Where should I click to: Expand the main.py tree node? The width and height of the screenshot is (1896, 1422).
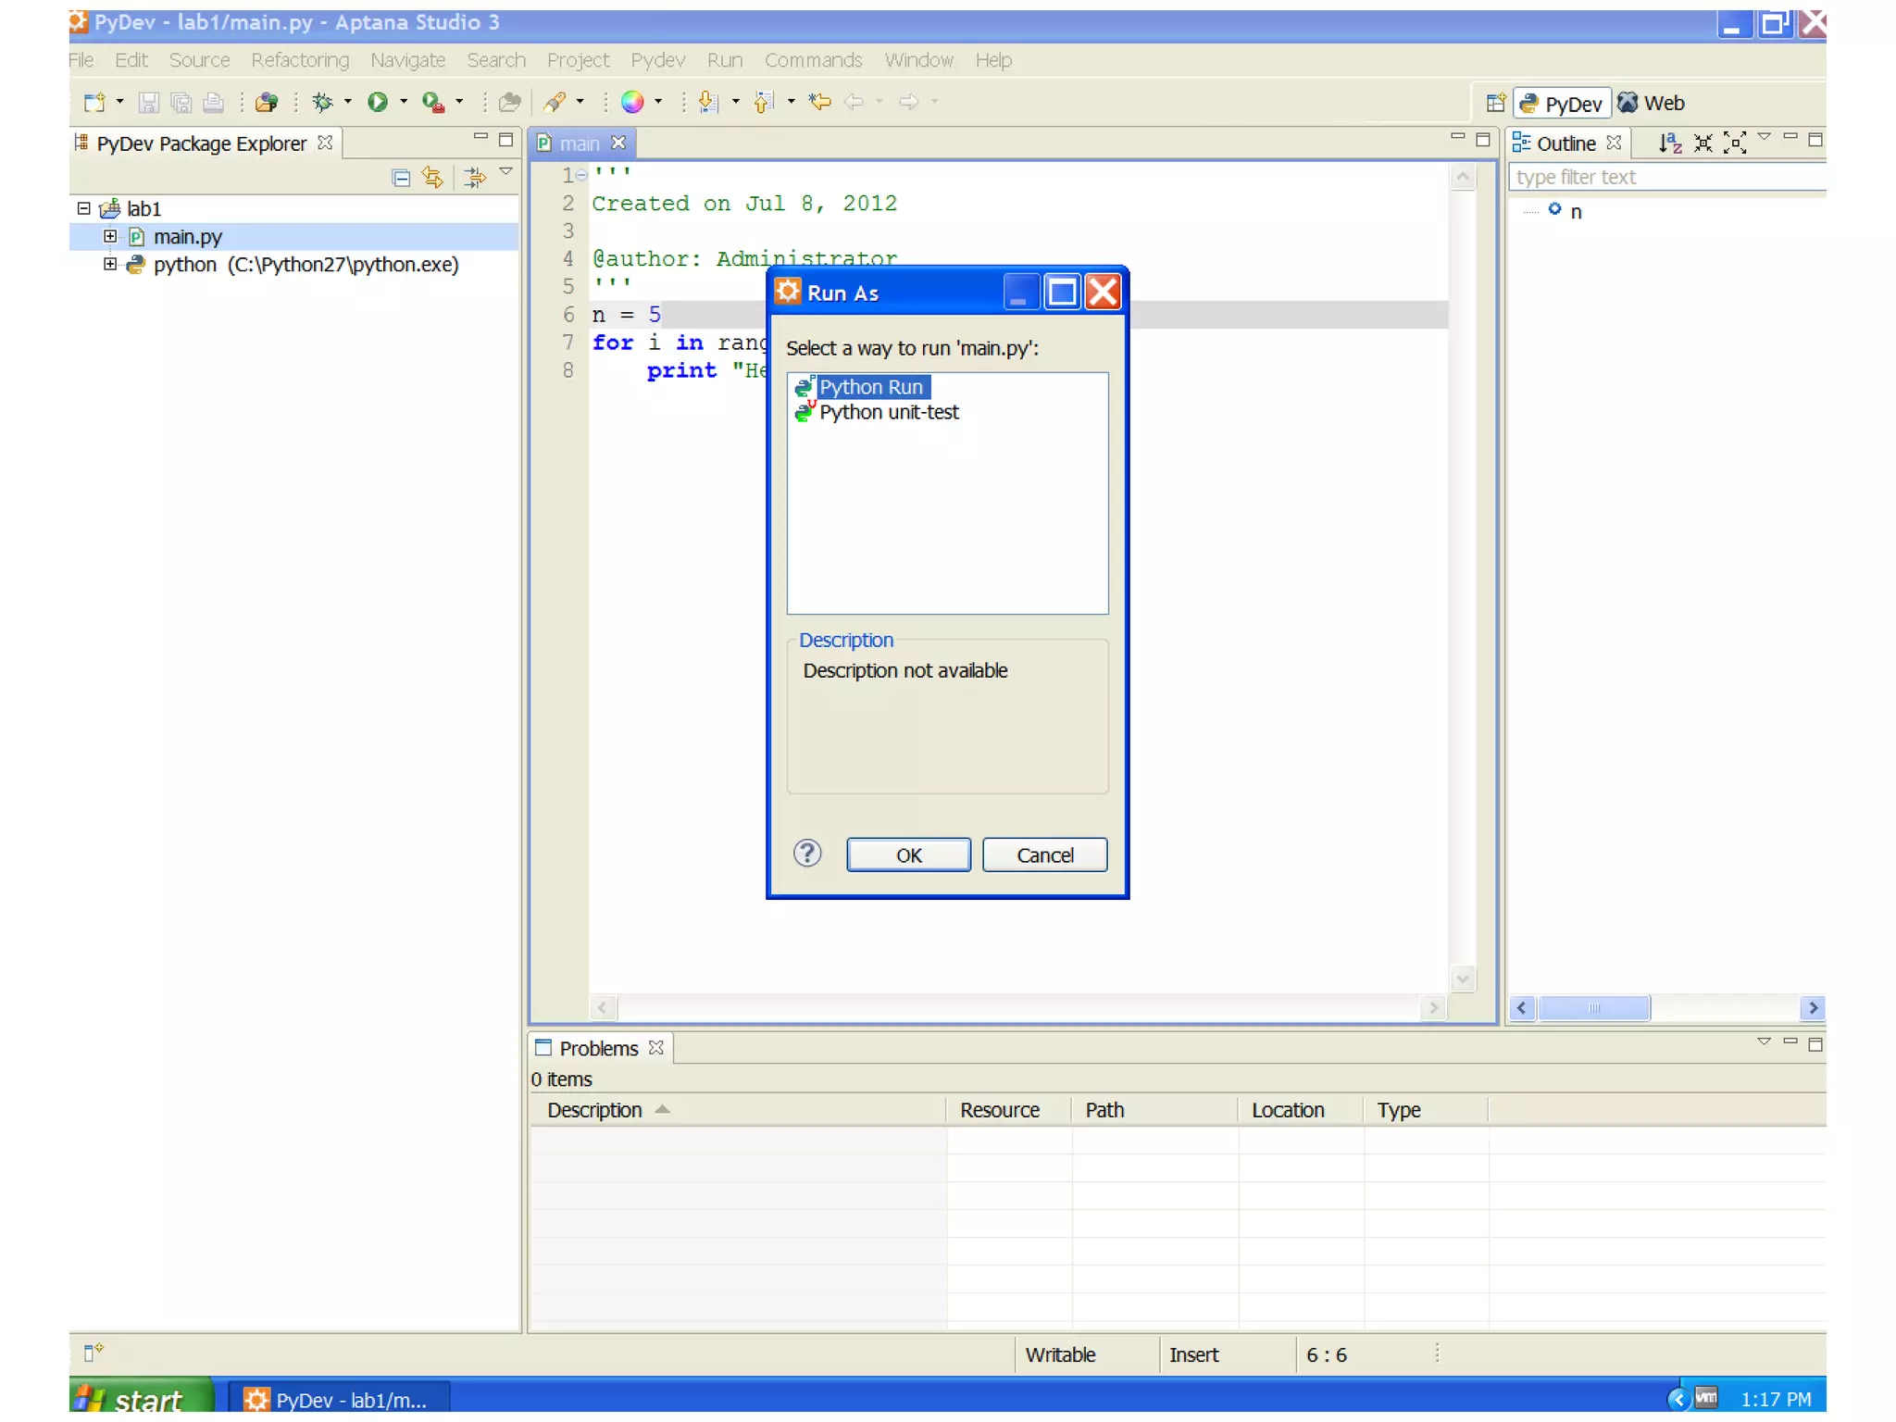point(110,236)
